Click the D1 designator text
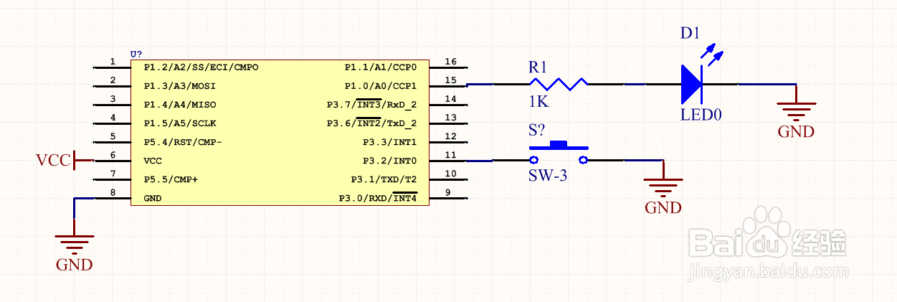The width and height of the screenshot is (897, 302). click(690, 33)
